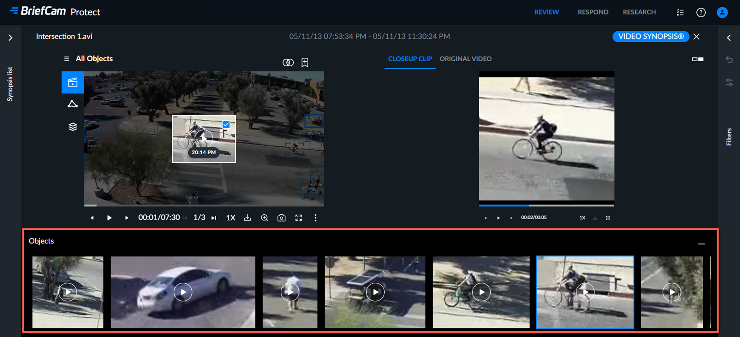Switch to the RESPOND tab

click(593, 12)
